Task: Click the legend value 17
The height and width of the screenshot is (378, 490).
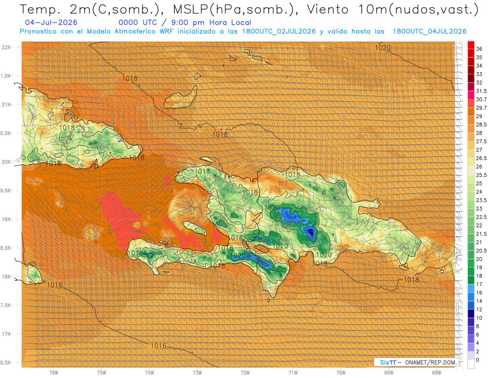Action: 479,284
